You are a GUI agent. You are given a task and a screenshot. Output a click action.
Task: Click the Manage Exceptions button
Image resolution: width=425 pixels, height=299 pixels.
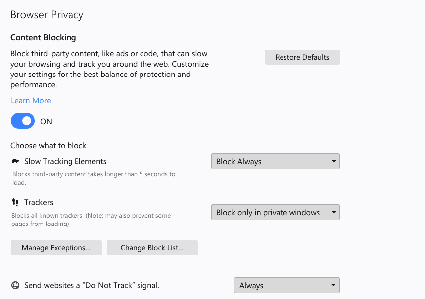[56, 248]
